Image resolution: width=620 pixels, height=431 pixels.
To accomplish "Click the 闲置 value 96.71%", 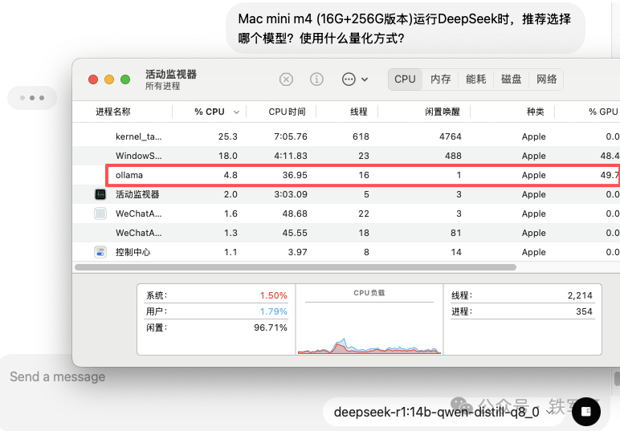I will coord(271,328).
